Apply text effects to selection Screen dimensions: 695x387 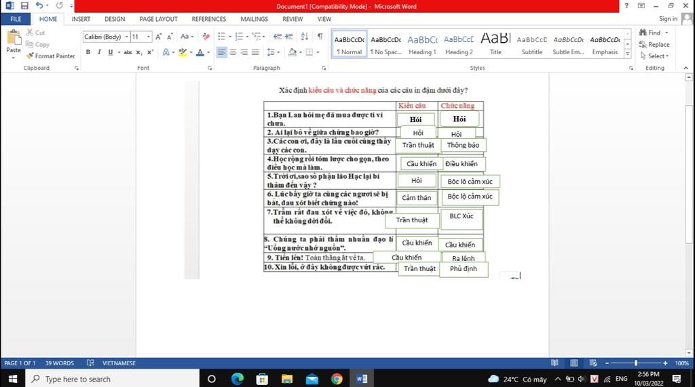tap(166, 52)
